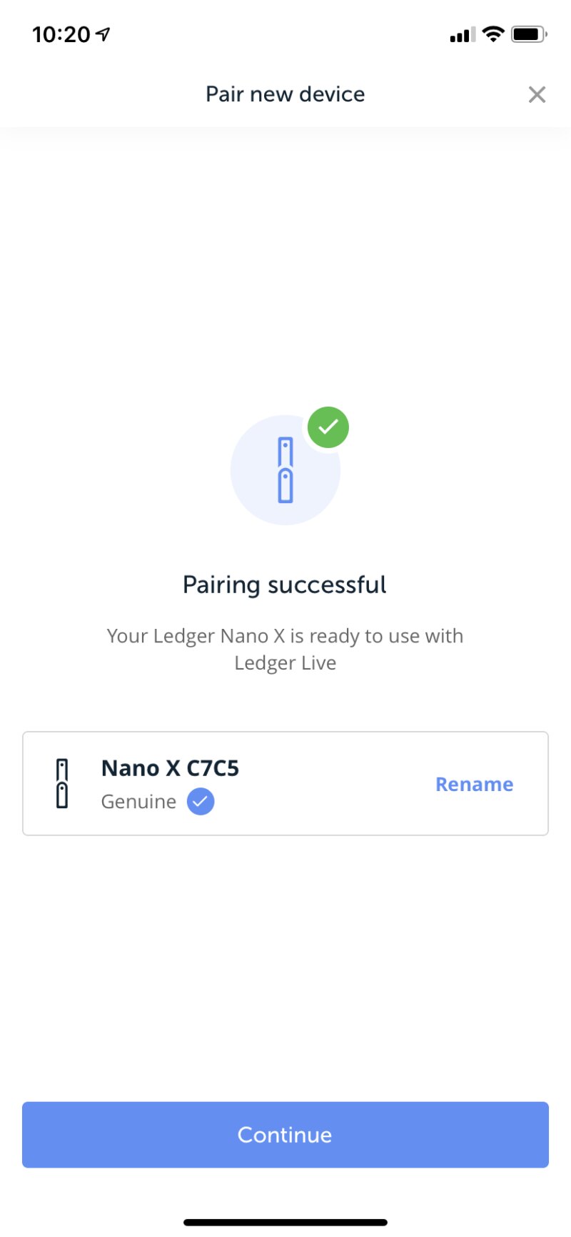The image size is (571, 1237).
Task: Tap the home indicator bar at bottom
Action: click(285, 1222)
